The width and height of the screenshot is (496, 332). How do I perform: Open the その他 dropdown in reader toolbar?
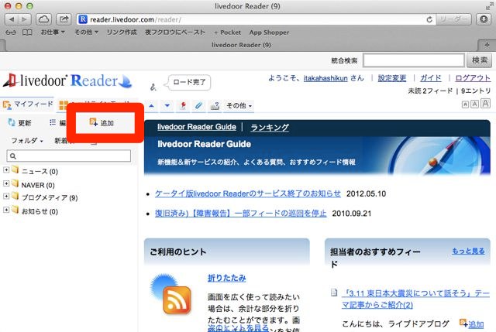coord(239,106)
